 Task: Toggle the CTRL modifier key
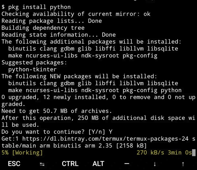click(70, 164)
